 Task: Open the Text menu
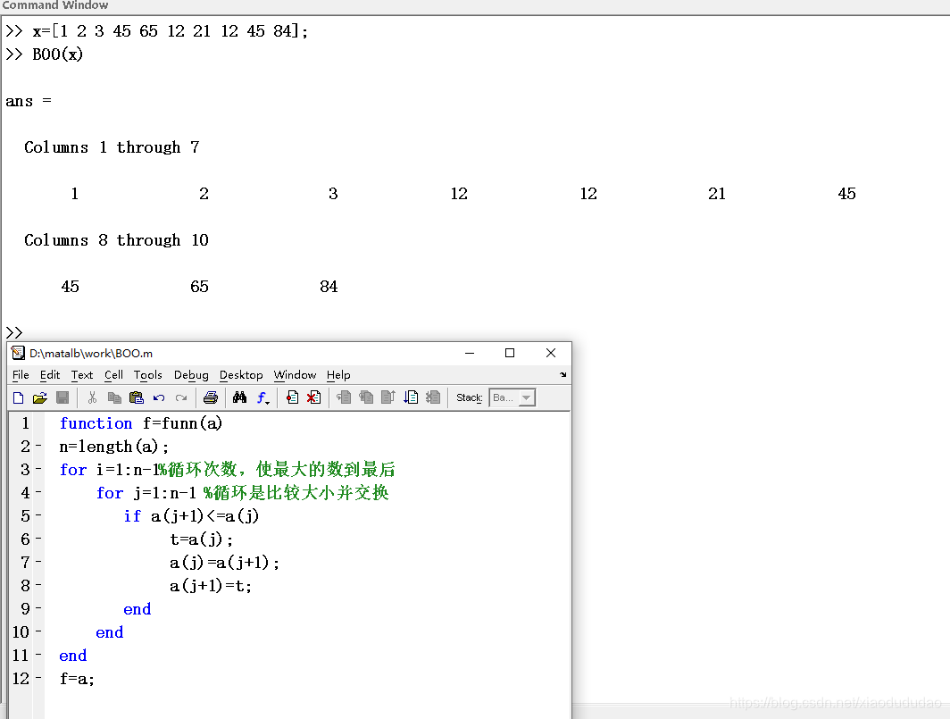(82, 375)
